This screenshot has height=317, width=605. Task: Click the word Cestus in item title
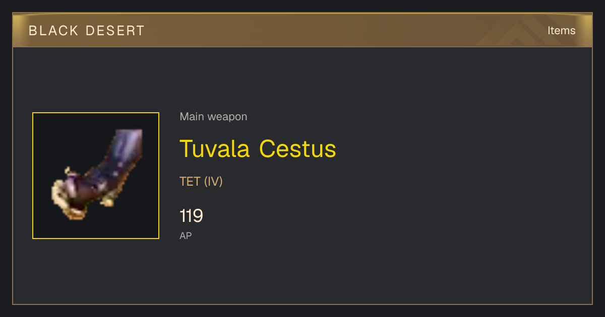click(297, 148)
